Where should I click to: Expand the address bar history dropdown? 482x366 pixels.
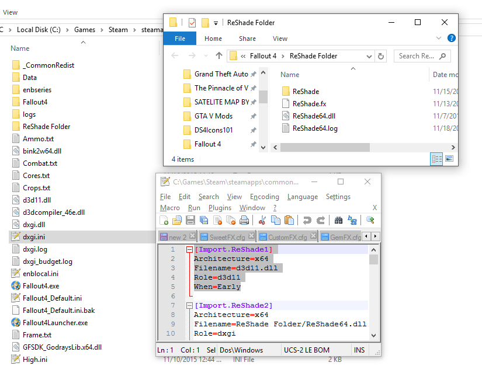coord(369,56)
